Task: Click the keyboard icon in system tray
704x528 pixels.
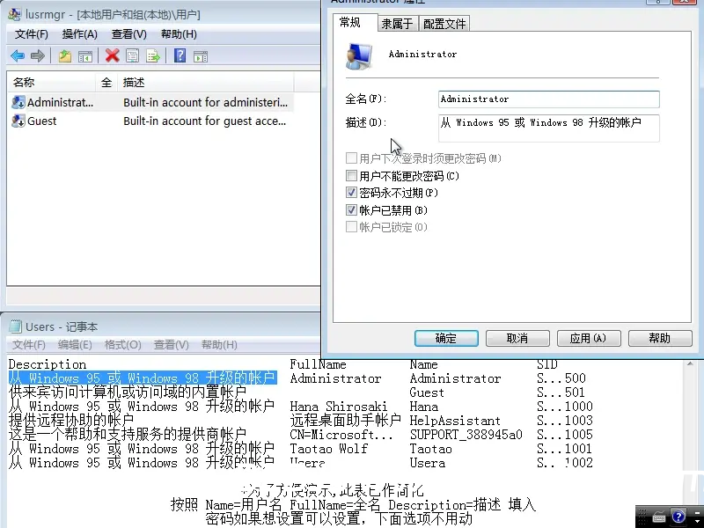Action: (659, 517)
